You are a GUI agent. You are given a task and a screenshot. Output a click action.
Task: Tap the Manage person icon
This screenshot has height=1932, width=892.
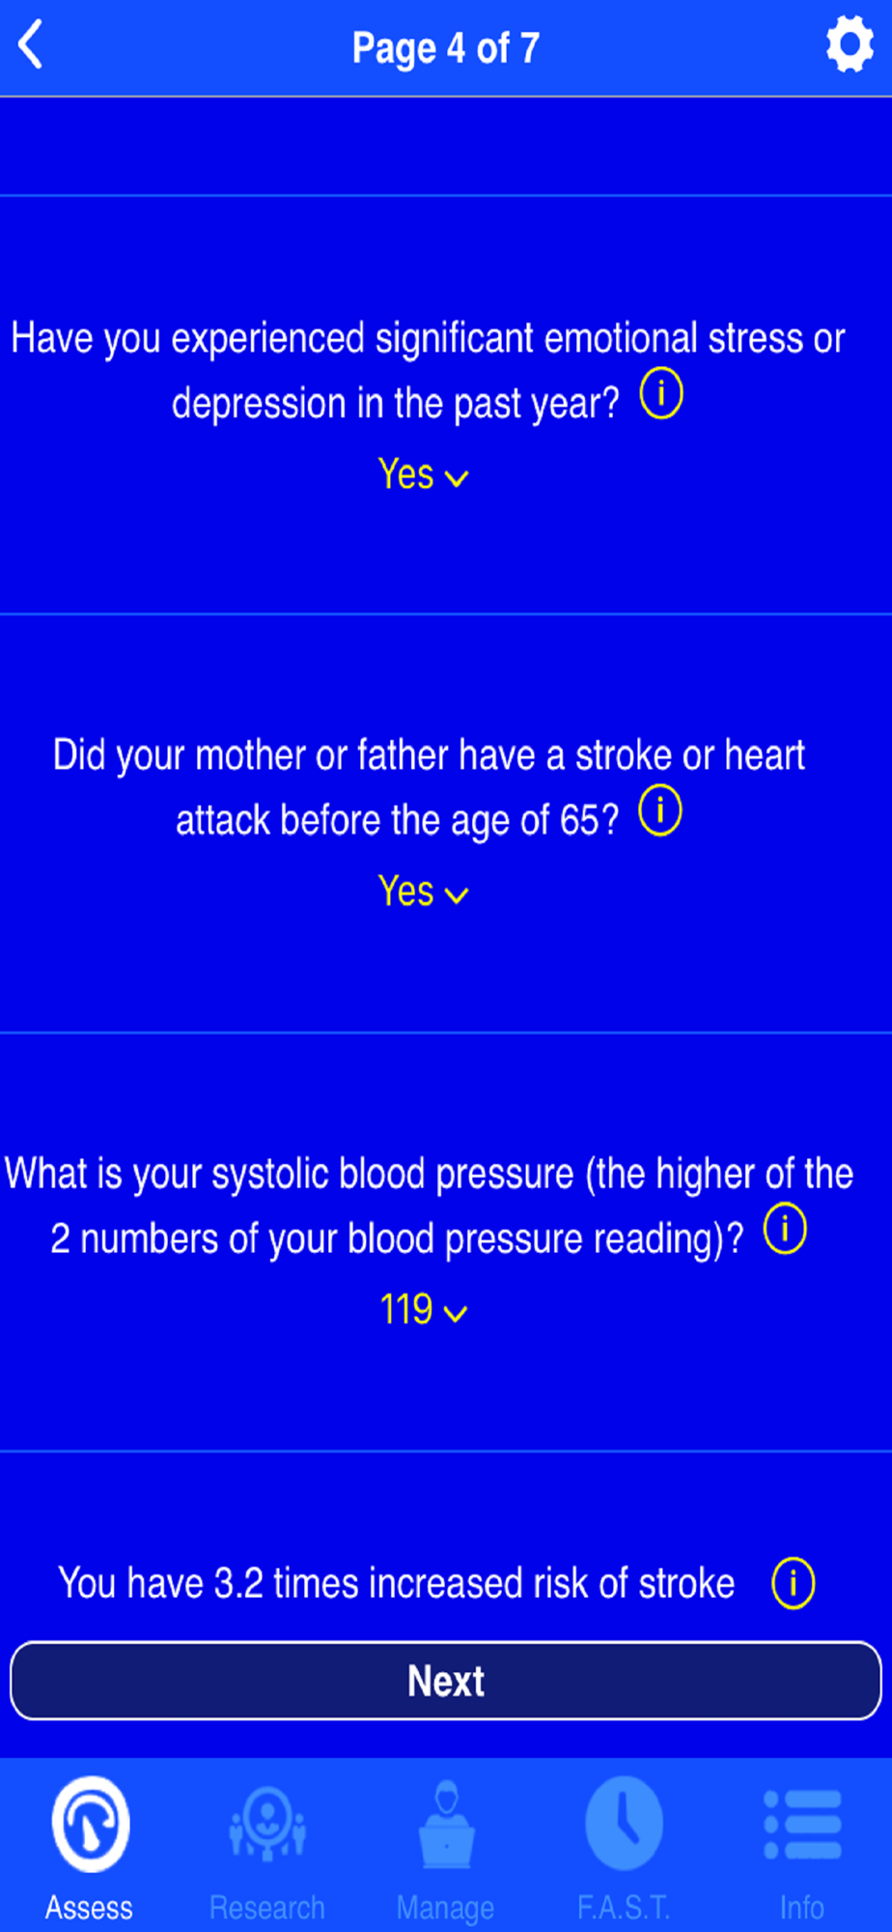pyautogui.click(x=445, y=1824)
